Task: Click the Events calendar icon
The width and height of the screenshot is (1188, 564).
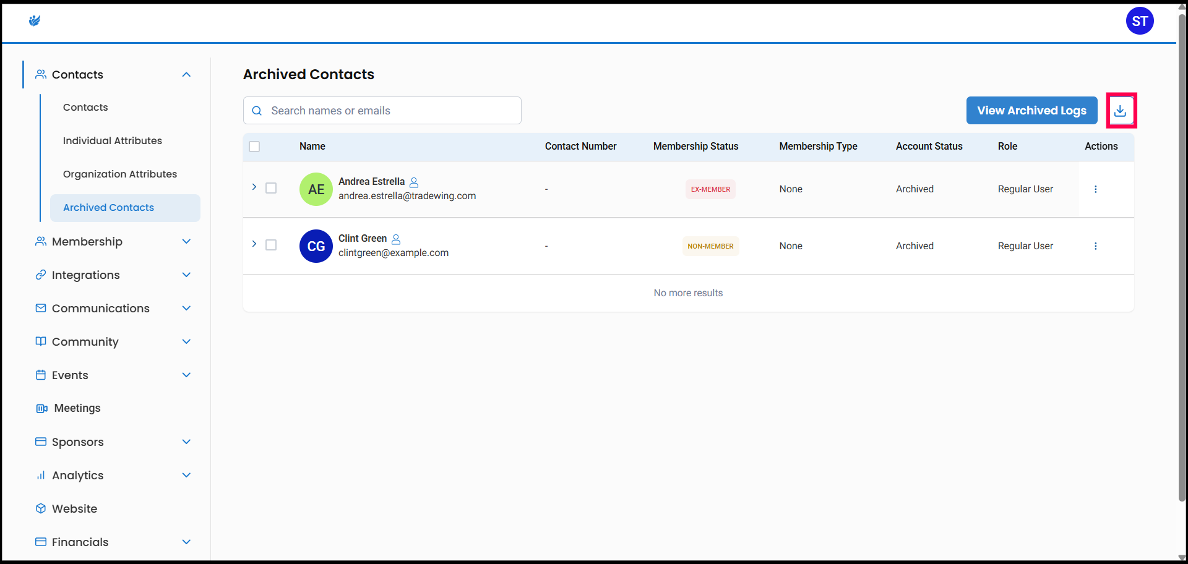Action: coord(41,375)
